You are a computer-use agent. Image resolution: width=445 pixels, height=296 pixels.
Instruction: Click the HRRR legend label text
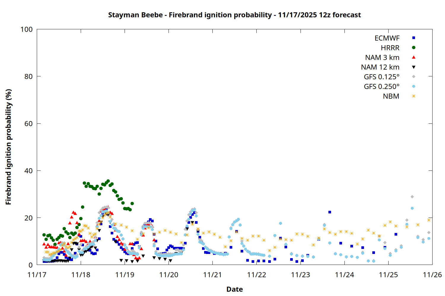tap(390, 48)
